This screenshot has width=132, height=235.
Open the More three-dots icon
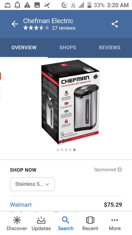tap(115, 220)
